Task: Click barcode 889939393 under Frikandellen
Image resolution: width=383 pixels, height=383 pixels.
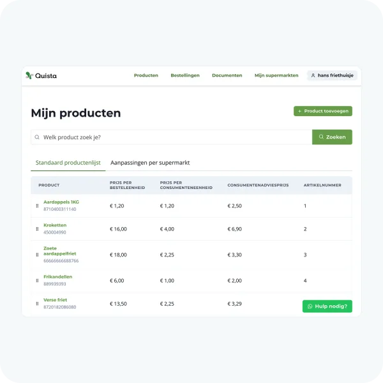Action: coord(55,284)
